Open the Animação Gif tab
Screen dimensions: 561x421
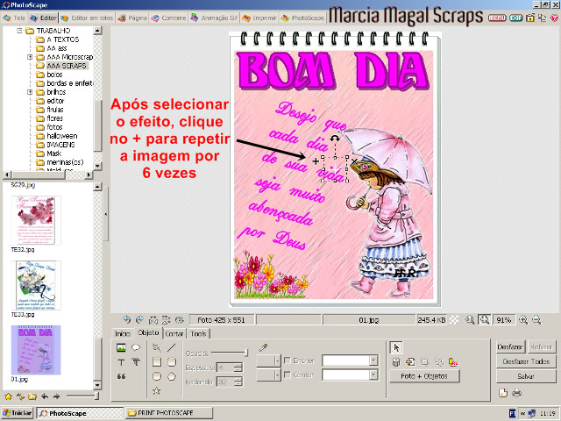[214, 18]
